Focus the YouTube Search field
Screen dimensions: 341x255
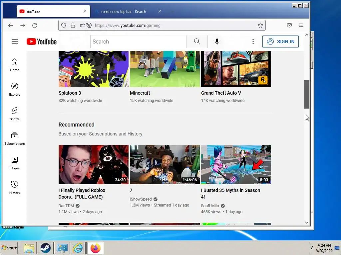coord(139,42)
